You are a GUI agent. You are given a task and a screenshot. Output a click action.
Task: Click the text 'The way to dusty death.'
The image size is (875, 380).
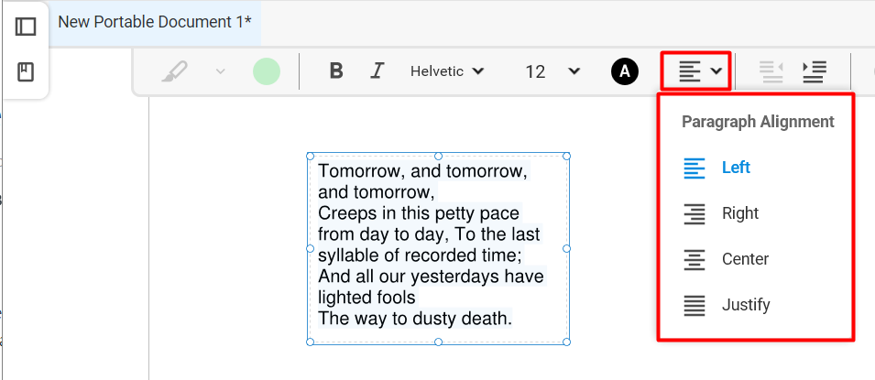[415, 319]
